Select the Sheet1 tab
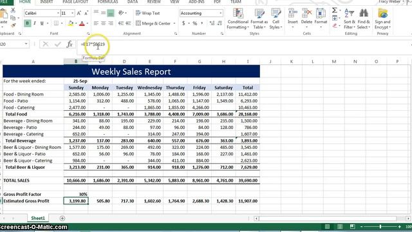The width and height of the screenshot is (412, 232). click(38, 218)
